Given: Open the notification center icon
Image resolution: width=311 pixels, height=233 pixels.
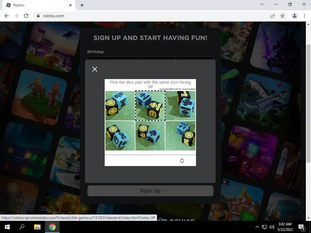Looking at the screenshot, I should [301, 227].
